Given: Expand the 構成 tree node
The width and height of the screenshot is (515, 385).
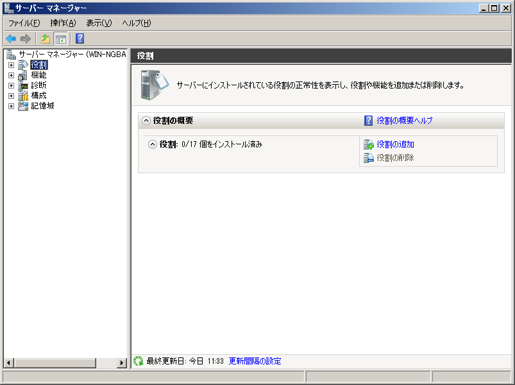Looking at the screenshot, I should tap(11, 96).
